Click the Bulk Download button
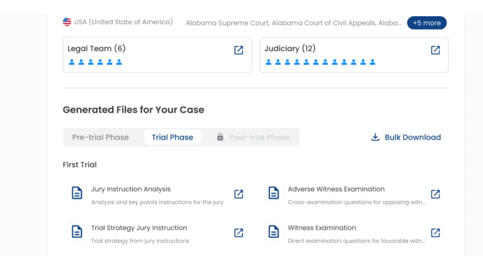The image size is (483, 271). (406, 137)
